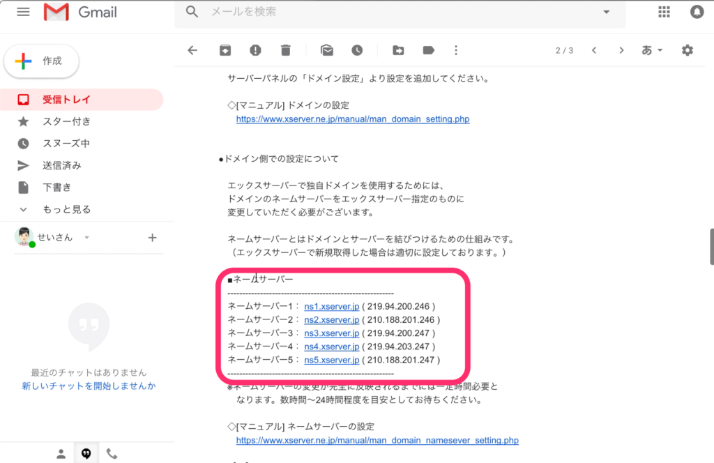Open the input tools あ dropdown
Viewport: 714px width, 463px height.
tap(652, 50)
